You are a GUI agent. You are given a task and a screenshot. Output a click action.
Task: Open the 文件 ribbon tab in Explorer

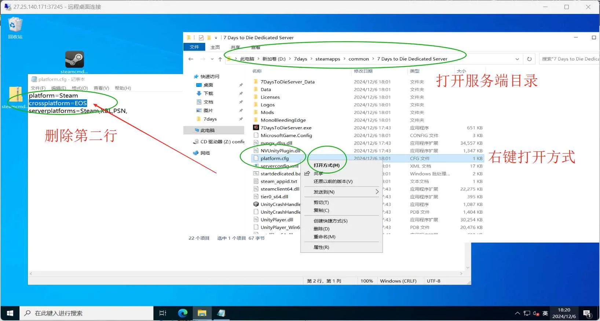pyautogui.click(x=194, y=47)
